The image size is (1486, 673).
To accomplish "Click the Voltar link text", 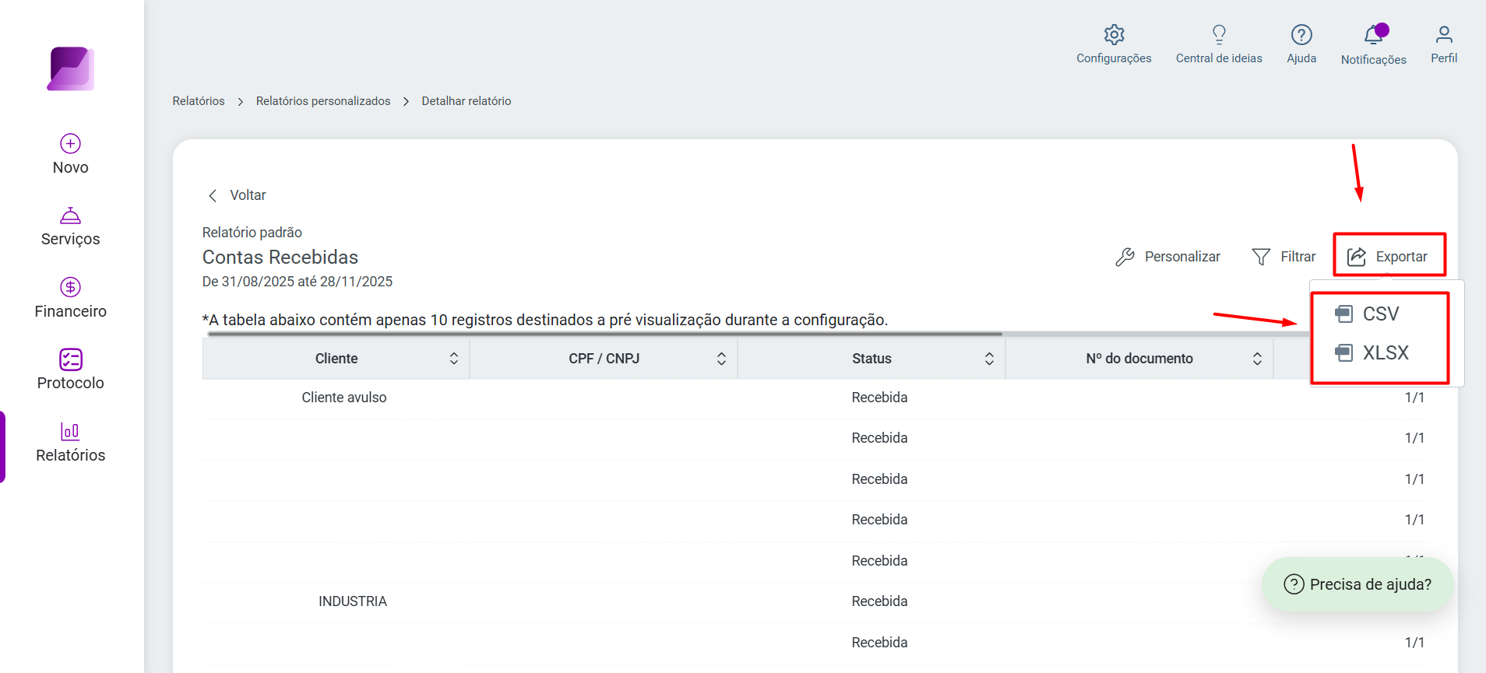I will [248, 195].
